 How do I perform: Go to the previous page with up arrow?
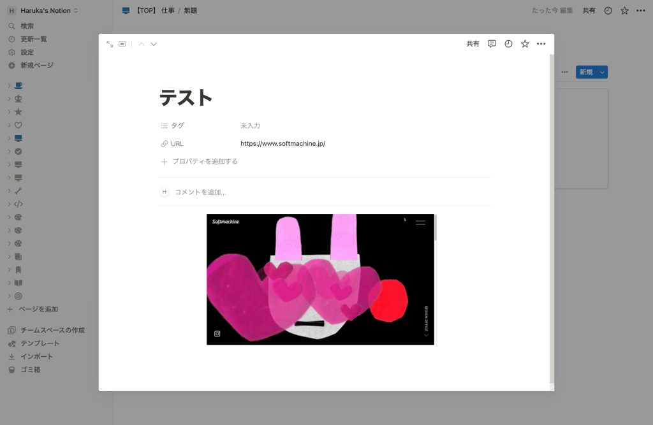[x=142, y=44]
